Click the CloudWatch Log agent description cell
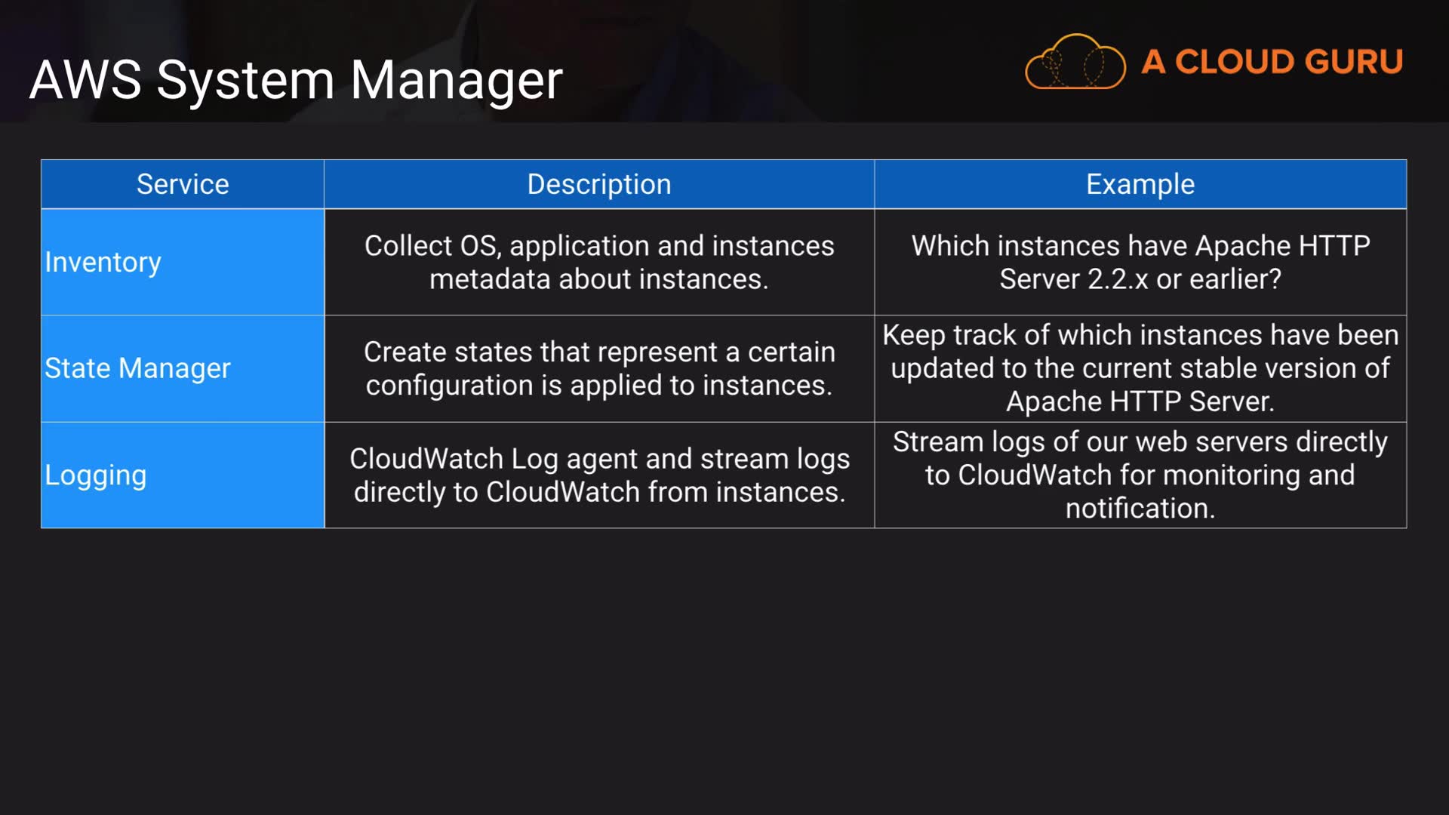The height and width of the screenshot is (815, 1449). click(x=598, y=475)
